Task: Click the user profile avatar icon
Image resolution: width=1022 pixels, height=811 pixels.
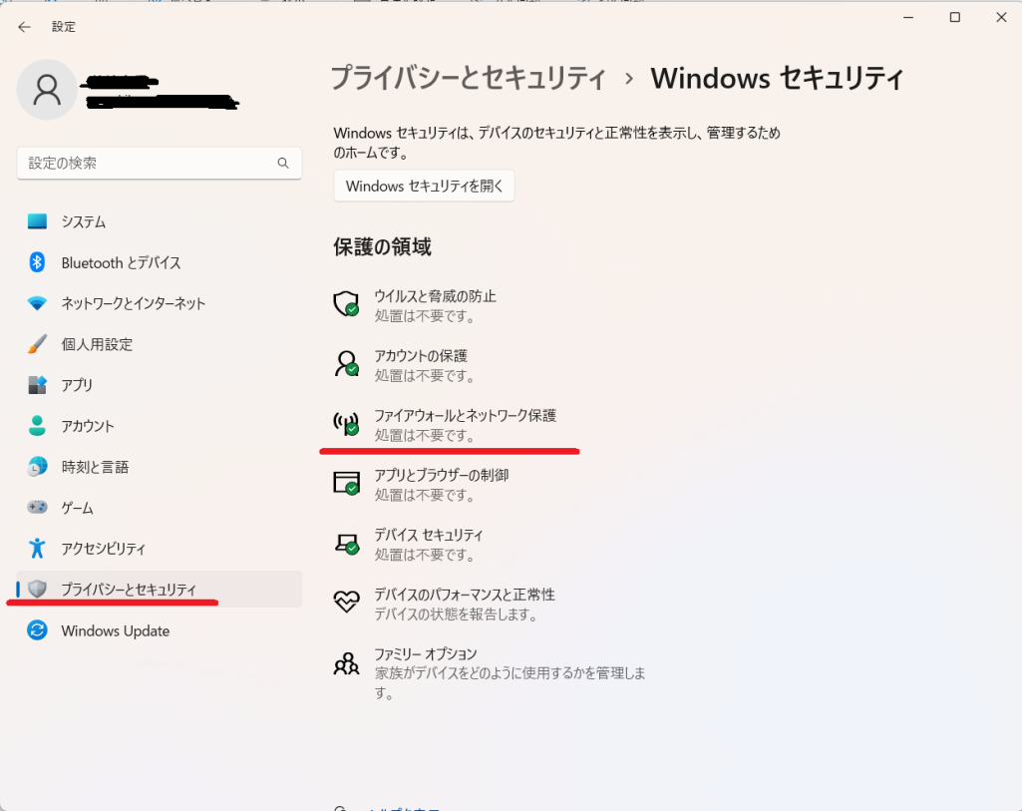Action: pyautogui.click(x=47, y=90)
